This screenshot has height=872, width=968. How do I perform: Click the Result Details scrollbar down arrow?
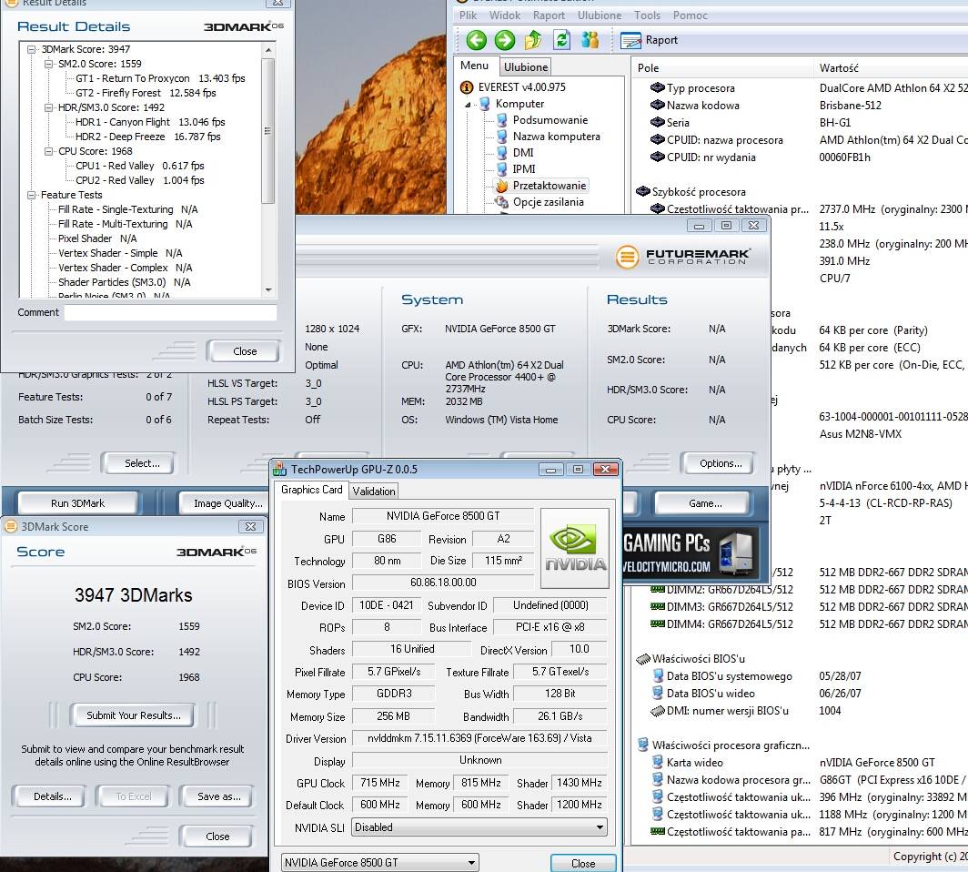268,289
